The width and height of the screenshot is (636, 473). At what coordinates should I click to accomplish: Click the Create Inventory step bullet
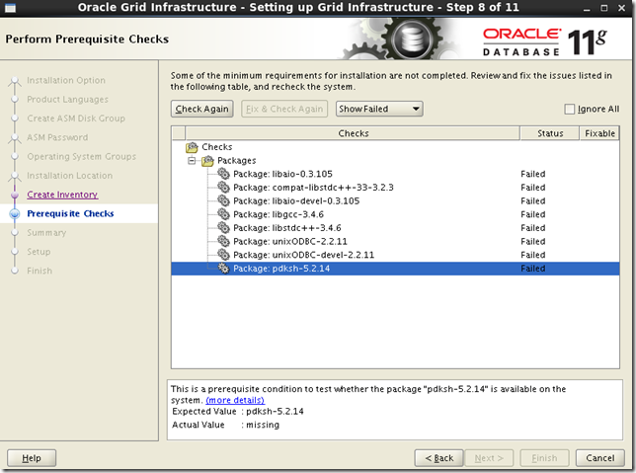(15, 196)
